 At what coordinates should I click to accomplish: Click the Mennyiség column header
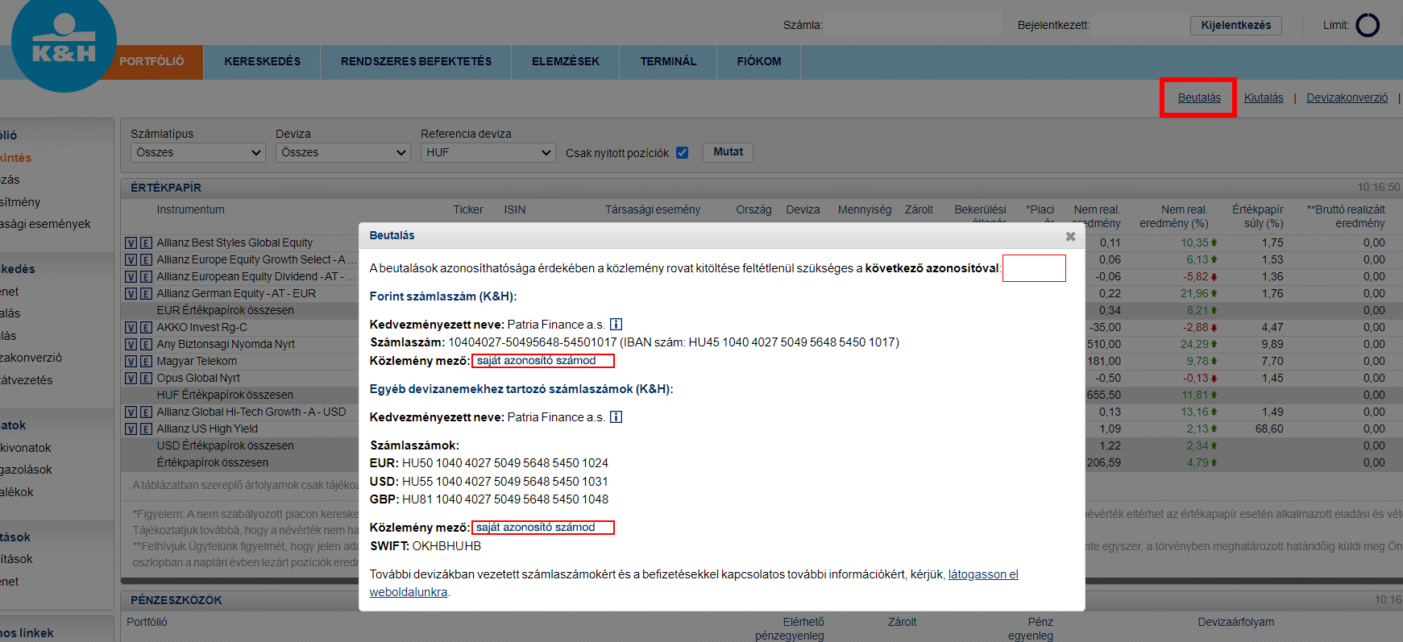pos(865,209)
